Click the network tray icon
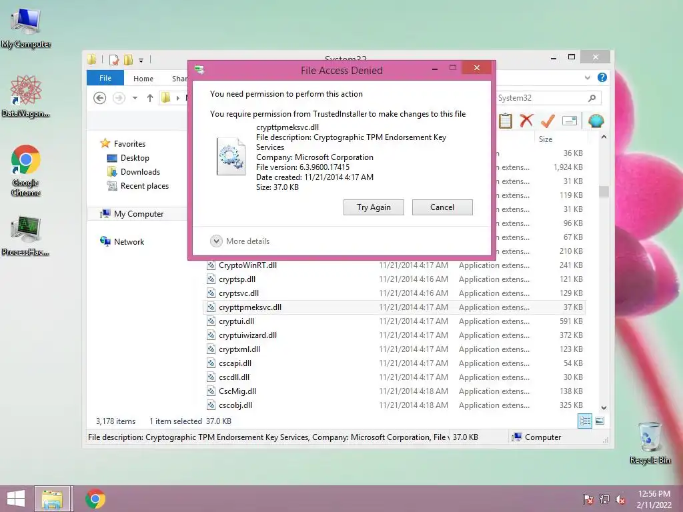 [x=604, y=499]
